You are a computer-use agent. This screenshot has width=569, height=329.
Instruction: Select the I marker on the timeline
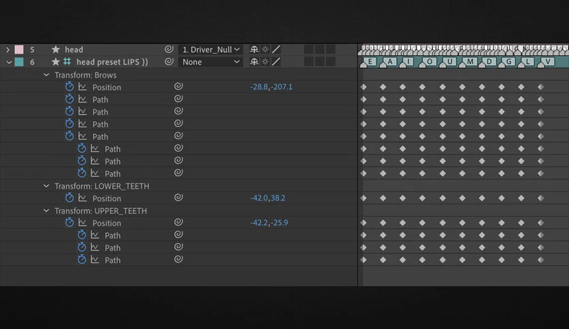coord(407,63)
